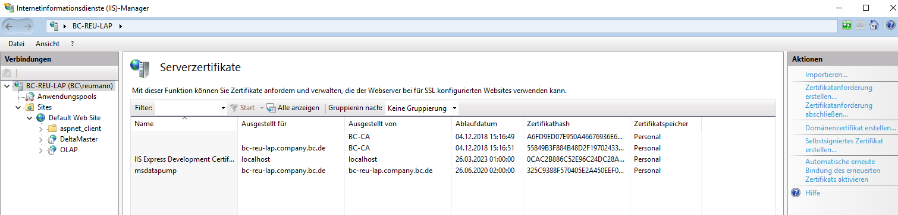Screen dimensions: 898x215
Task: Click the Hilfe question mark icon
Action: pos(796,193)
